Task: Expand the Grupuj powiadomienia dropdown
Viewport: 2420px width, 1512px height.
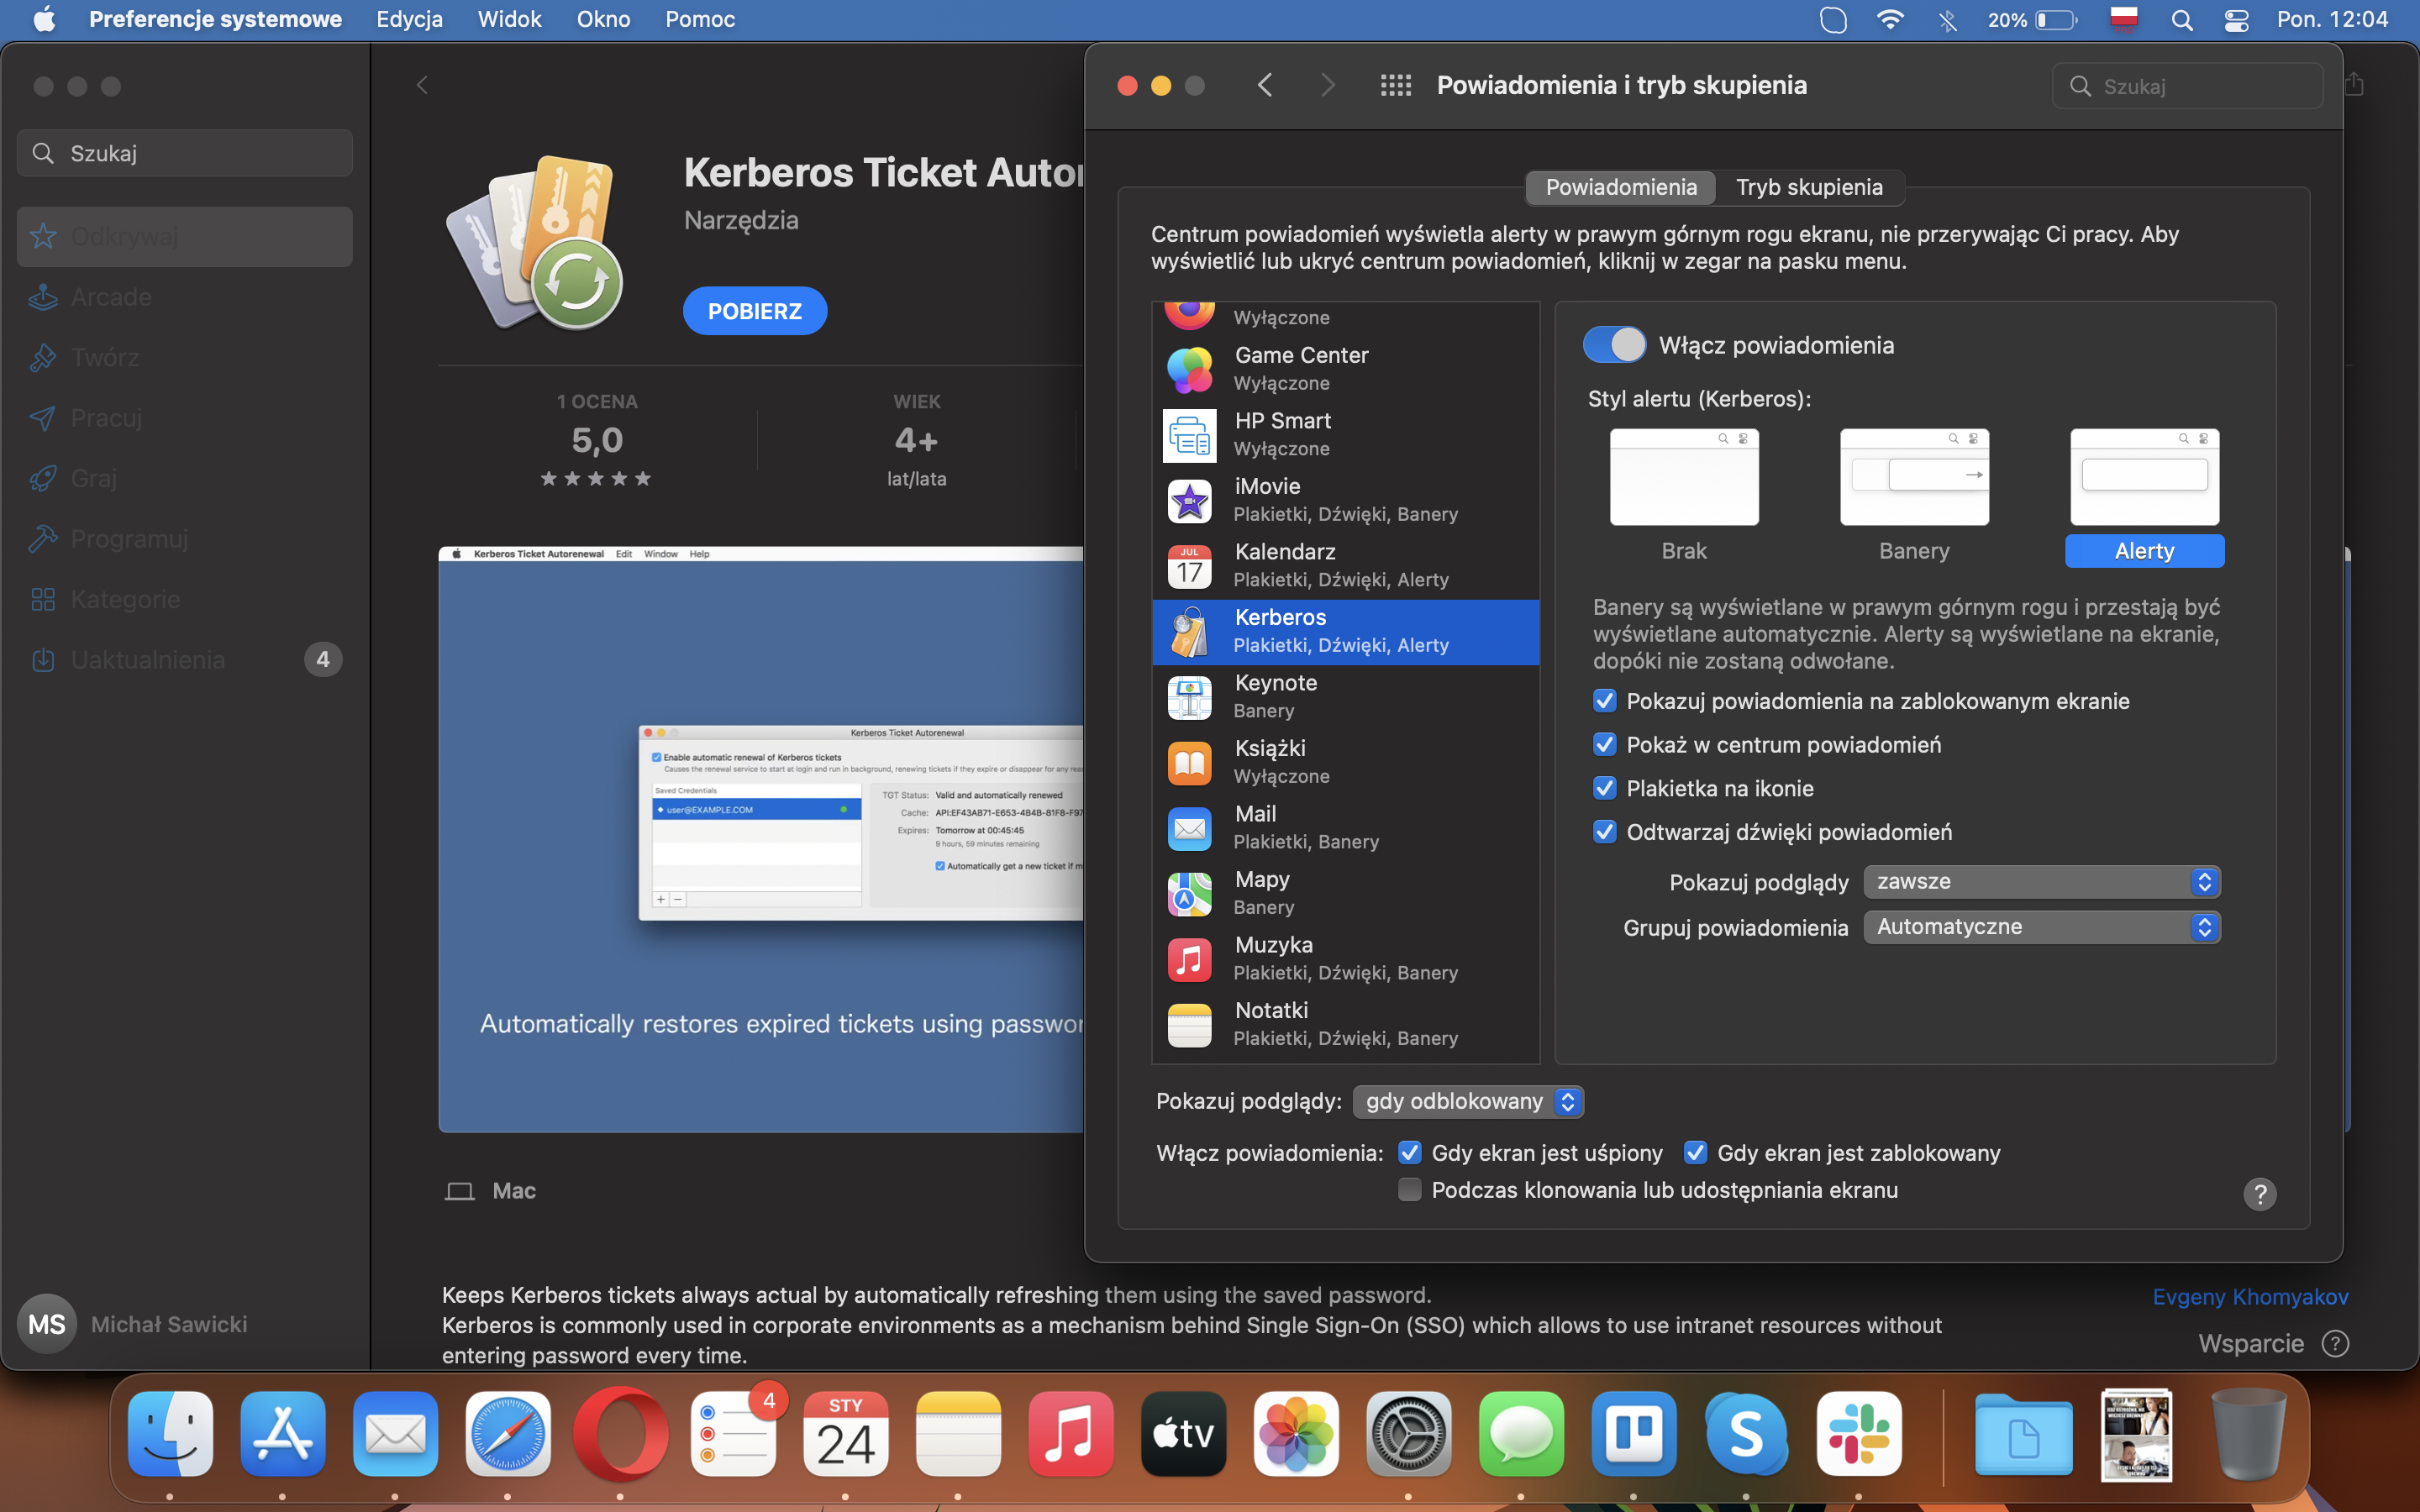Action: click(x=2041, y=927)
